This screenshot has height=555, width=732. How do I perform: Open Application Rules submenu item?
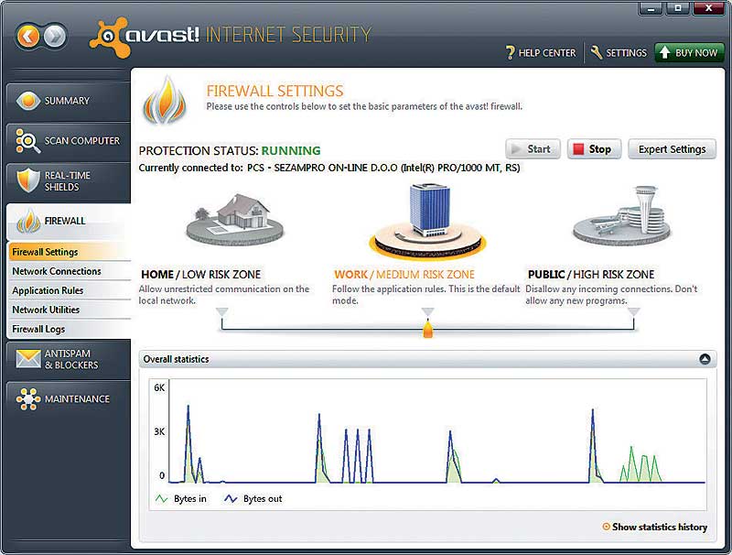click(x=70, y=290)
